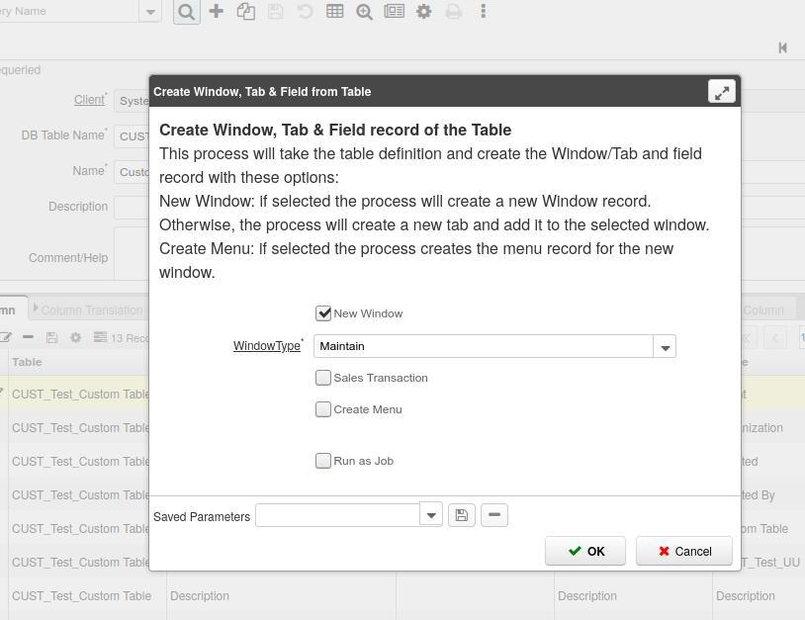805x620 pixels.
Task: Confirm the process with OK
Action: [584, 551]
